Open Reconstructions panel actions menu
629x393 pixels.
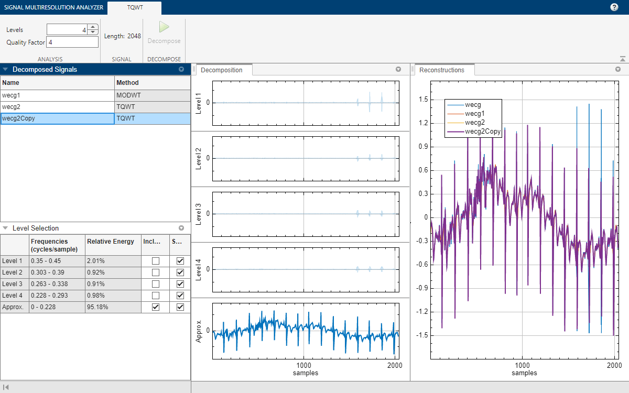coord(619,69)
